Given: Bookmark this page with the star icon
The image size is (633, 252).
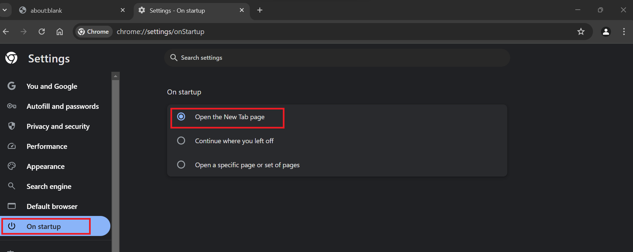Looking at the screenshot, I should [581, 32].
